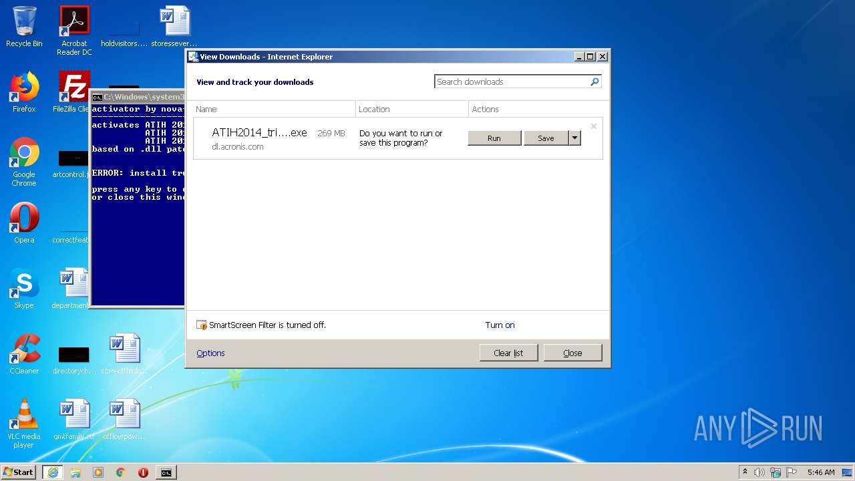Show hidden tray icons arrow
The height and width of the screenshot is (481, 855).
745,472
